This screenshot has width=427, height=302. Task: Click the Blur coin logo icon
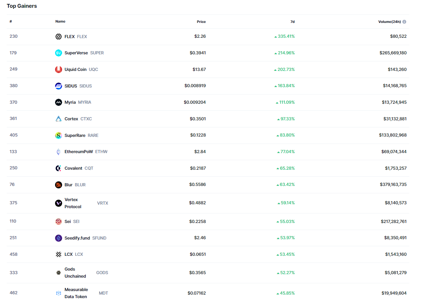pos(59,185)
